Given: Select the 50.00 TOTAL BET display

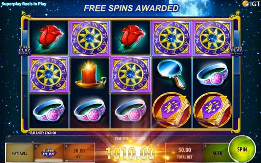Looking at the screenshot, I should coord(184,153).
